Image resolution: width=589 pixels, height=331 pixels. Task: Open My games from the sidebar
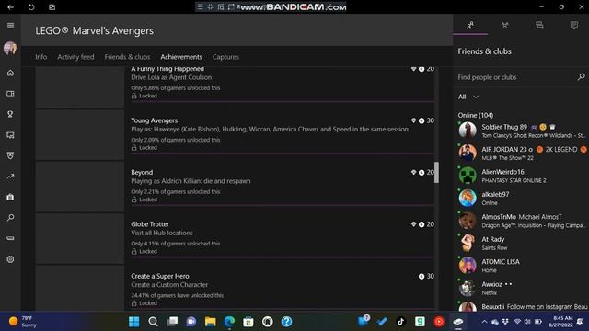[10, 94]
